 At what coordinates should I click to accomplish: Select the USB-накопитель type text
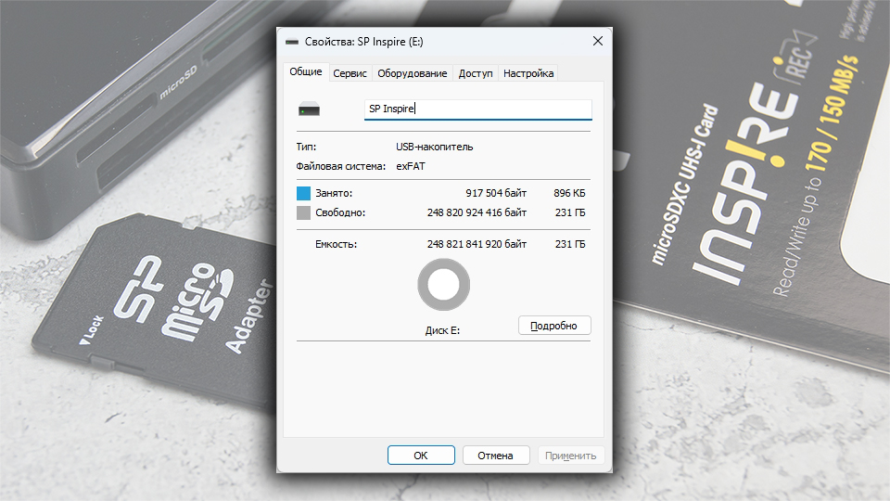(434, 147)
